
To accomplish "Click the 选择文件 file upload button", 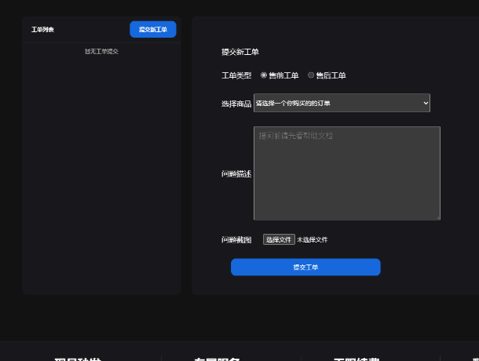I will coord(278,239).
